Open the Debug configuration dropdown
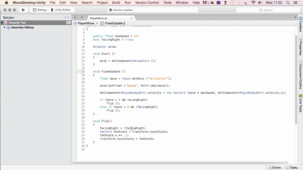This screenshot has width=303, height=170. [41, 10]
